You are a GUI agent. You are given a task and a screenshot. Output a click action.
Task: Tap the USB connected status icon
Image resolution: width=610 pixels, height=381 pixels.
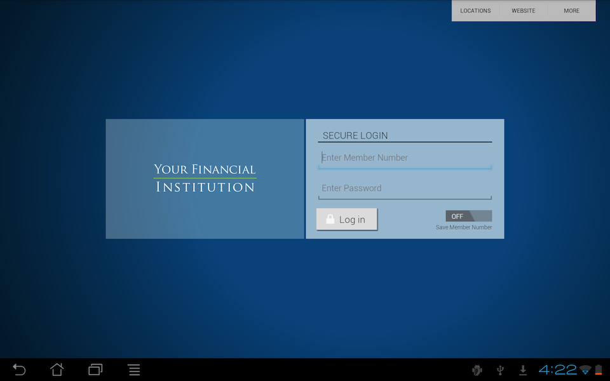coord(500,369)
